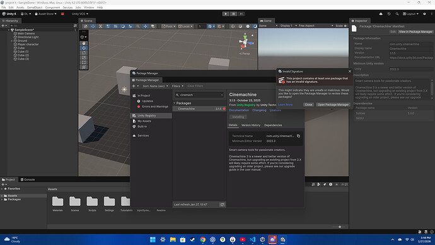Screen dimensions: 435x245
Task: Toggle Perspective mode label under gizmo
Action: click(x=245, y=54)
